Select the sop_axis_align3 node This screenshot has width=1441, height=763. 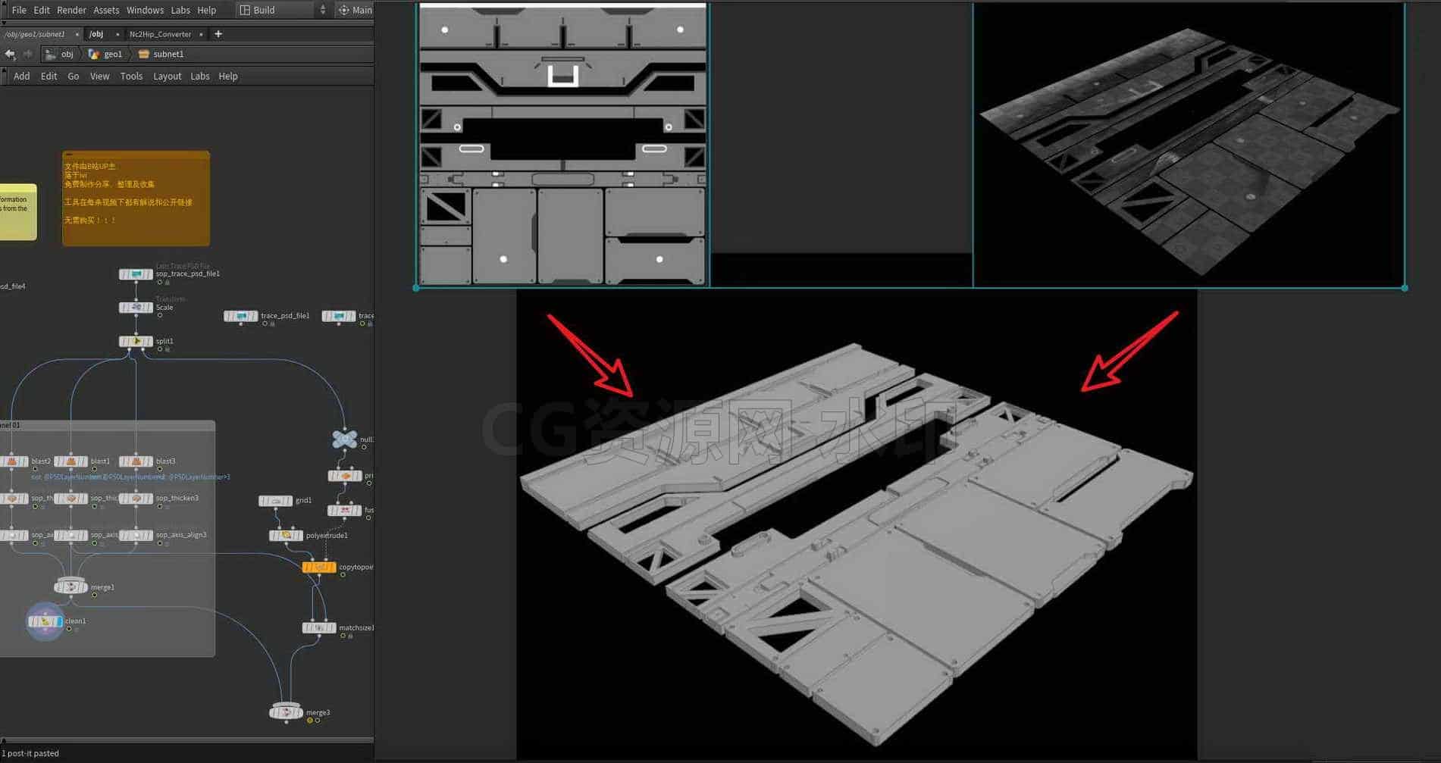point(136,535)
